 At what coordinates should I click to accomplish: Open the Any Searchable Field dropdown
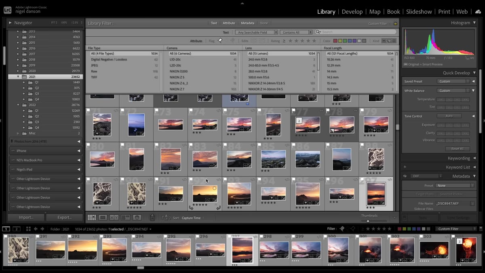point(257,32)
